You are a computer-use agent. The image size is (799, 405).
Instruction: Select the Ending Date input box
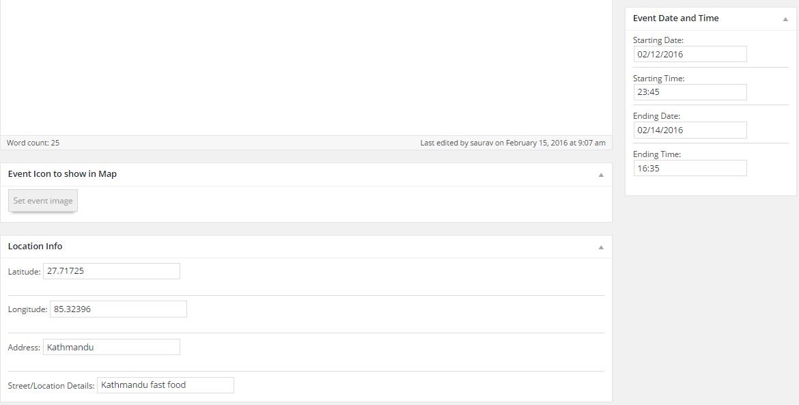(x=690, y=130)
